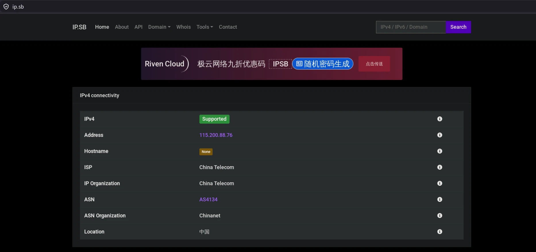The width and height of the screenshot is (536, 252).
Task: Click banner text 极云网络九折优惠码
Action: click(231, 64)
